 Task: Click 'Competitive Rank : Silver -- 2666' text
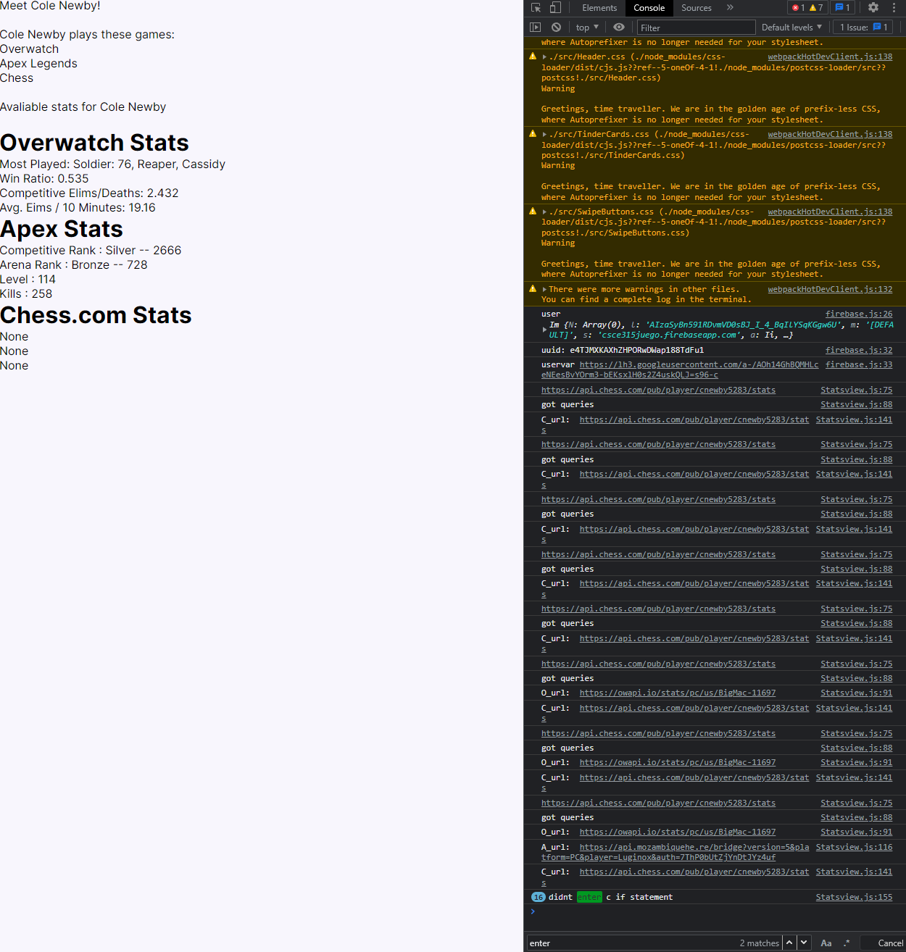(x=91, y=251)
